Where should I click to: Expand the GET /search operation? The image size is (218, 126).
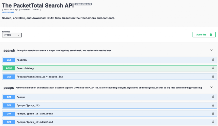[x=110, y=60]
